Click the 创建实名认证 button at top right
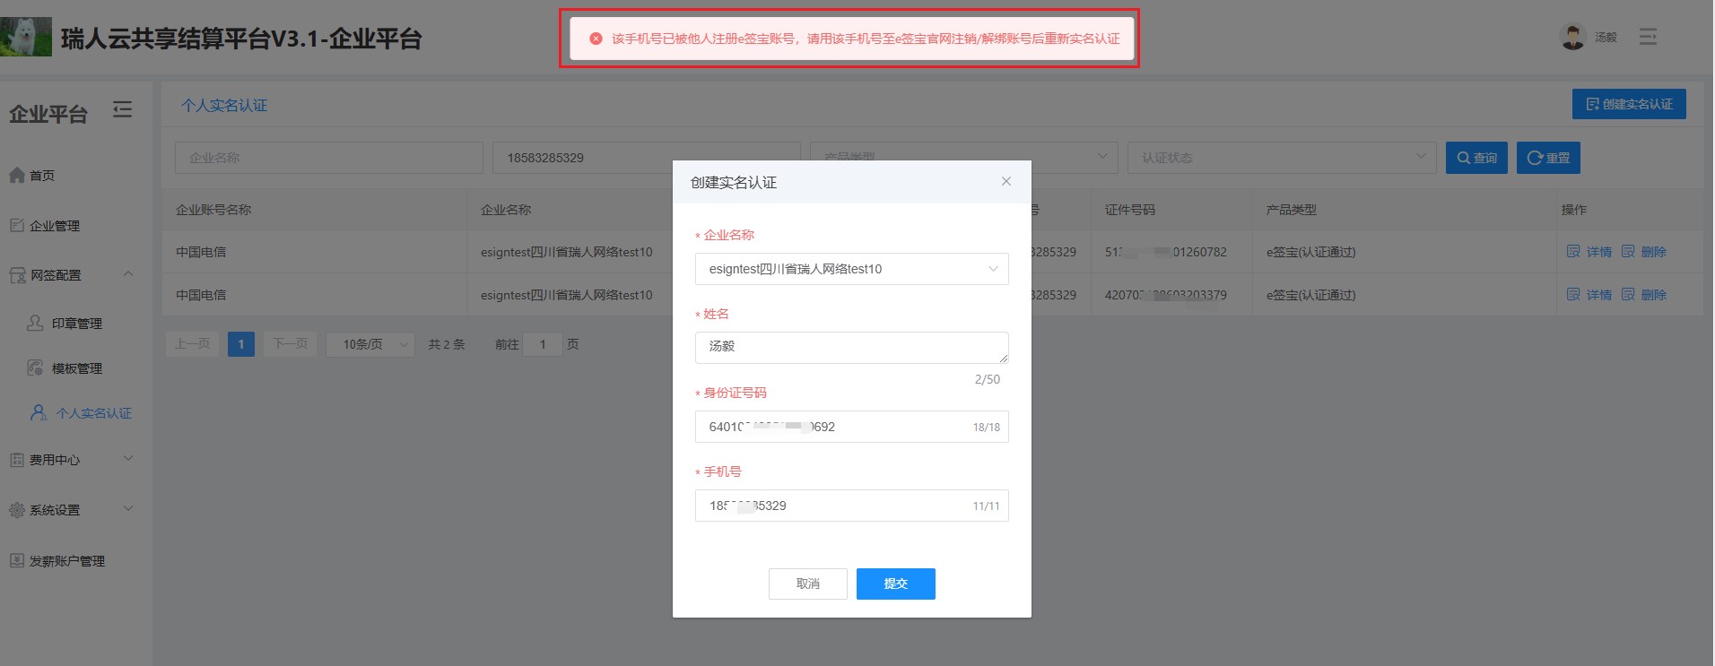The height and width of the screenshot is (666, 1715). (x=1628, y=104)
